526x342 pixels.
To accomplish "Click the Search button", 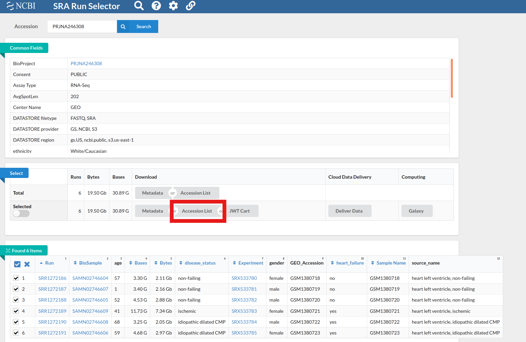I will pos(144,26).
